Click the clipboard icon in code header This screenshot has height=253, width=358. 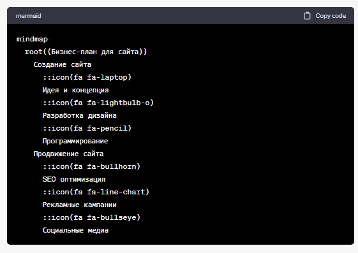[307, 16]
